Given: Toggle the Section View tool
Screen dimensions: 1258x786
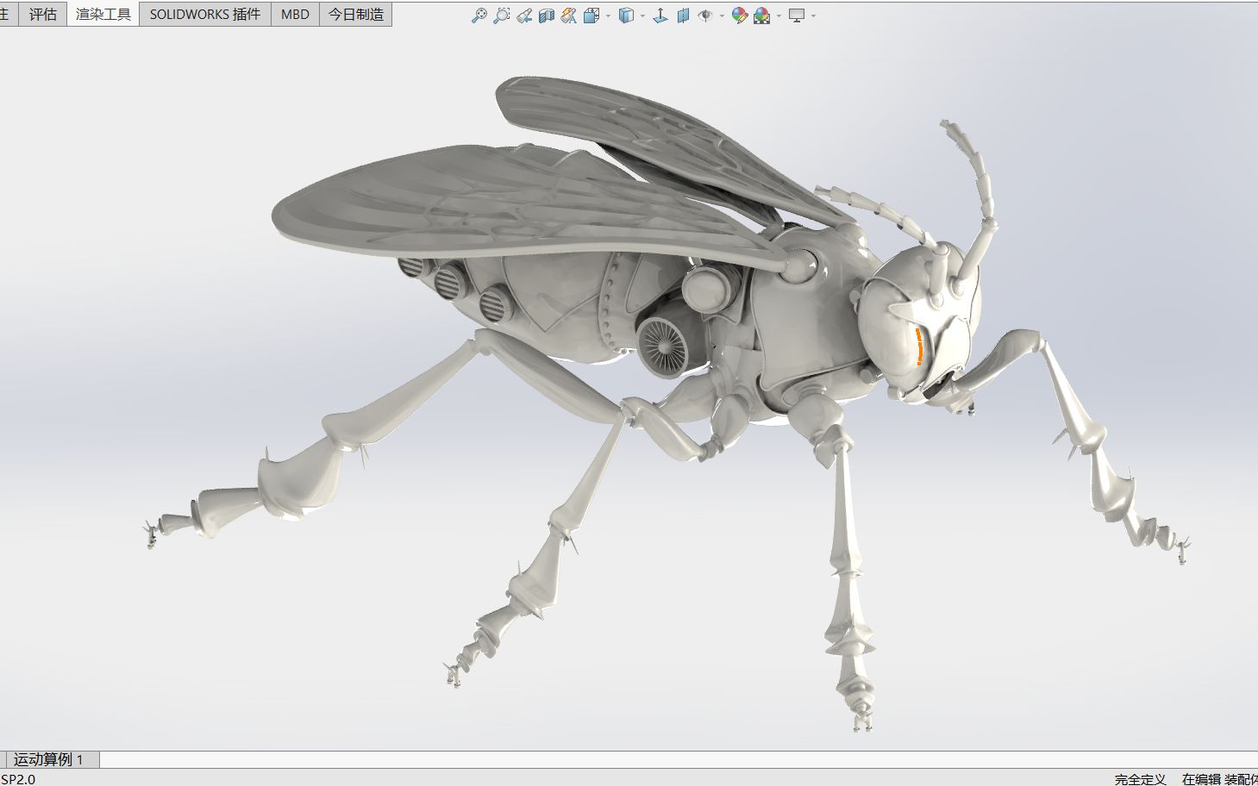Looking at the screenshot, I should [546, 15].
